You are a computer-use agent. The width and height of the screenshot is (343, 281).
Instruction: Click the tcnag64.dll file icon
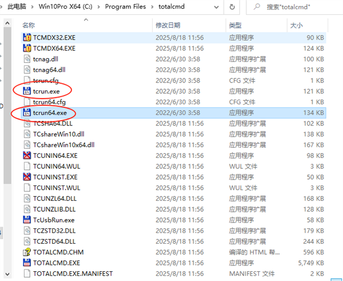tap(27, 70)
